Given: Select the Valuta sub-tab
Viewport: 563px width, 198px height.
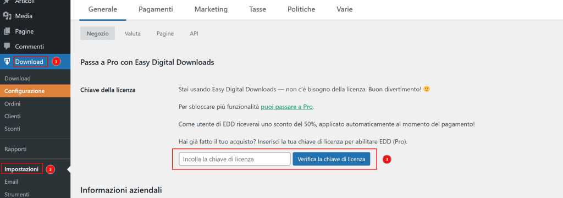Looking at the screenshot, I should tap(133, 34).
